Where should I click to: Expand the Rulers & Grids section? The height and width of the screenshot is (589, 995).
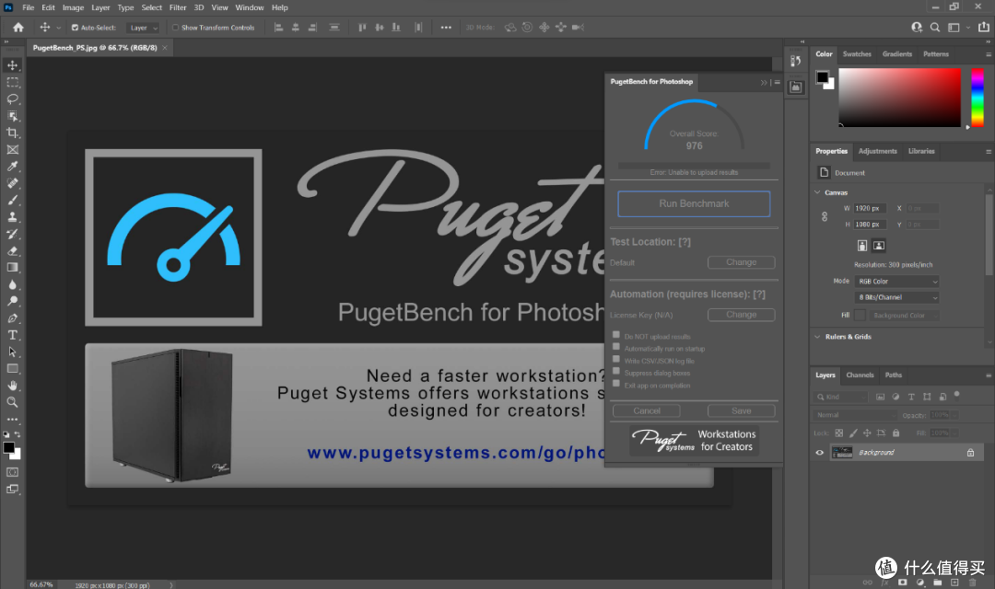point(817,337)
